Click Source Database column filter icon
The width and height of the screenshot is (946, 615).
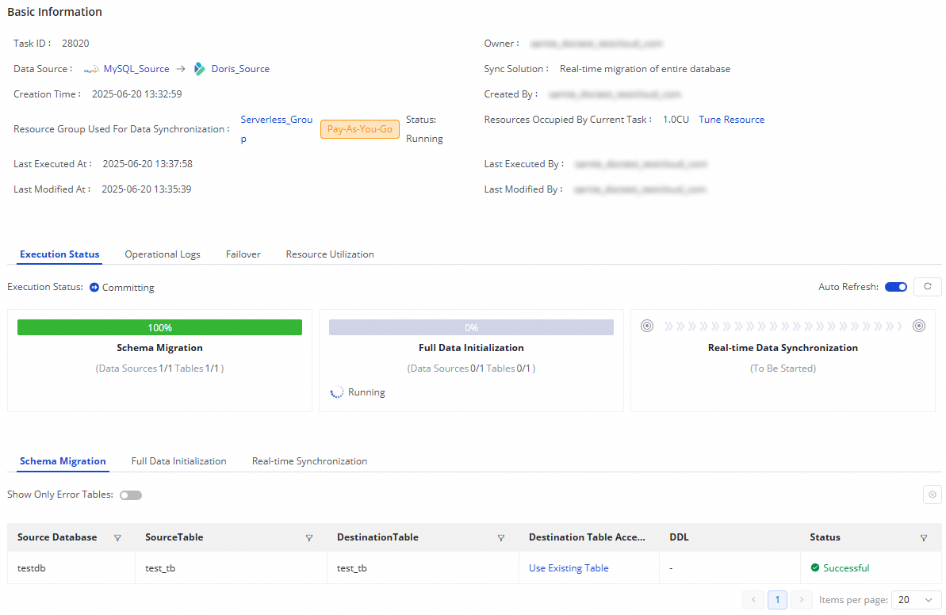tap(118, 537)
